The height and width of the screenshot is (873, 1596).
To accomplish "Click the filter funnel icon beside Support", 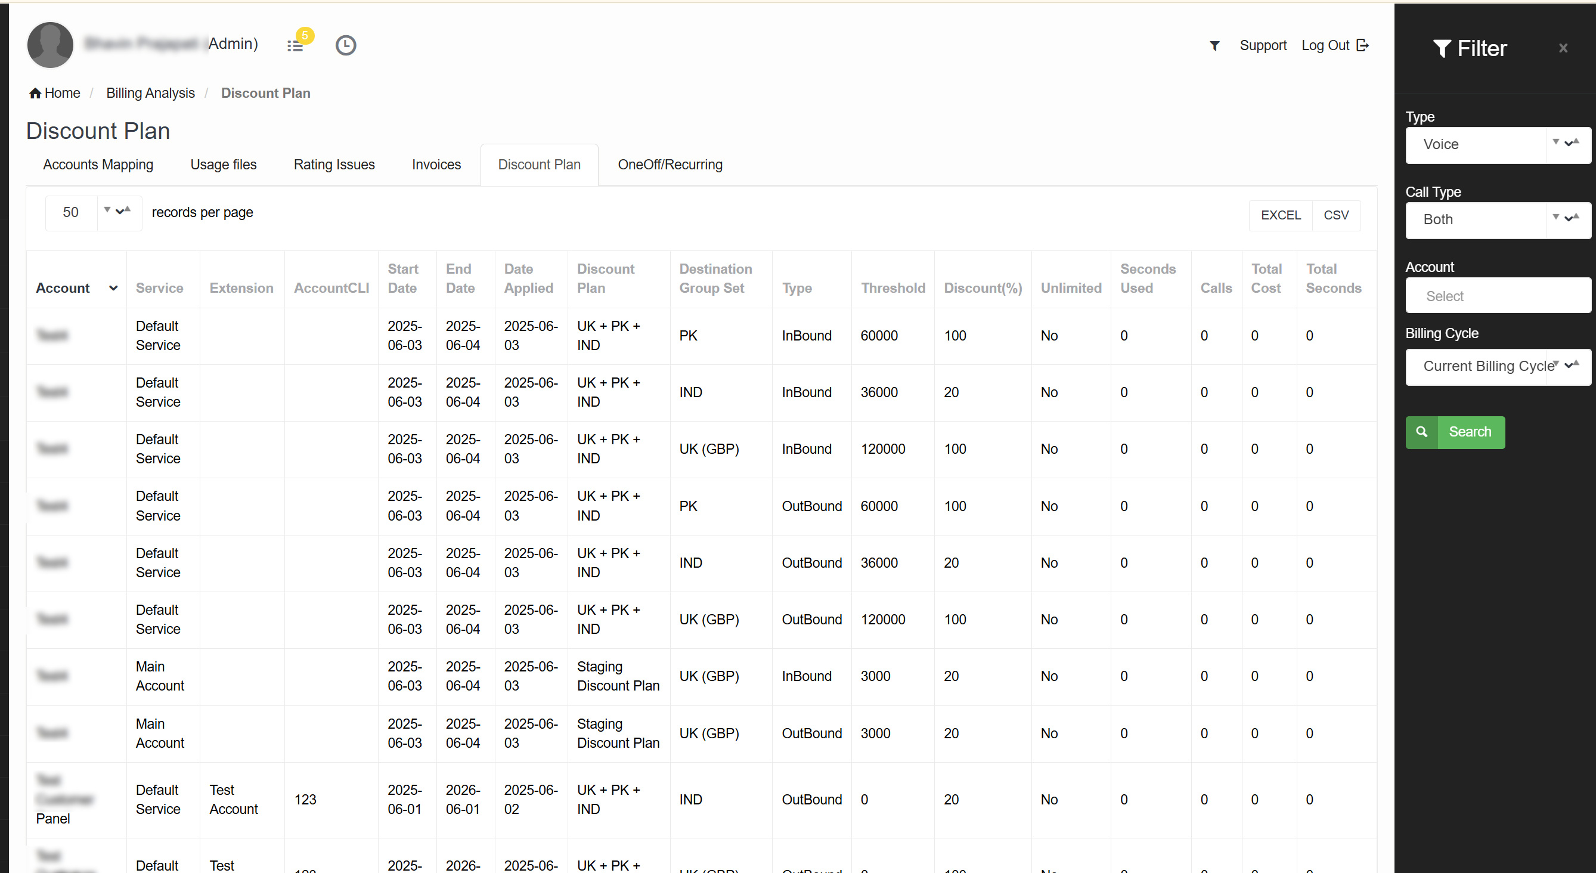I will tap(1214, 45).
